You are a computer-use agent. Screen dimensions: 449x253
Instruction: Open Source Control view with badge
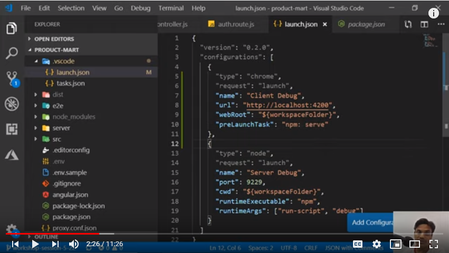pyautogui.click(x=12, y=79)
